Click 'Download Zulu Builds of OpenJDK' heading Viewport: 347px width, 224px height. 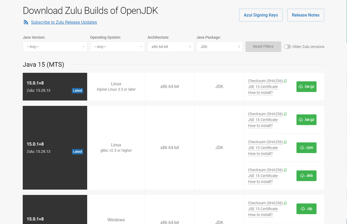90,11
